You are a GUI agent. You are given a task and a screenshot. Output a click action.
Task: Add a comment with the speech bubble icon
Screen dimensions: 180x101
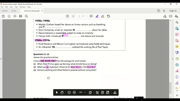pyautogui.click(x=91, y=16)
